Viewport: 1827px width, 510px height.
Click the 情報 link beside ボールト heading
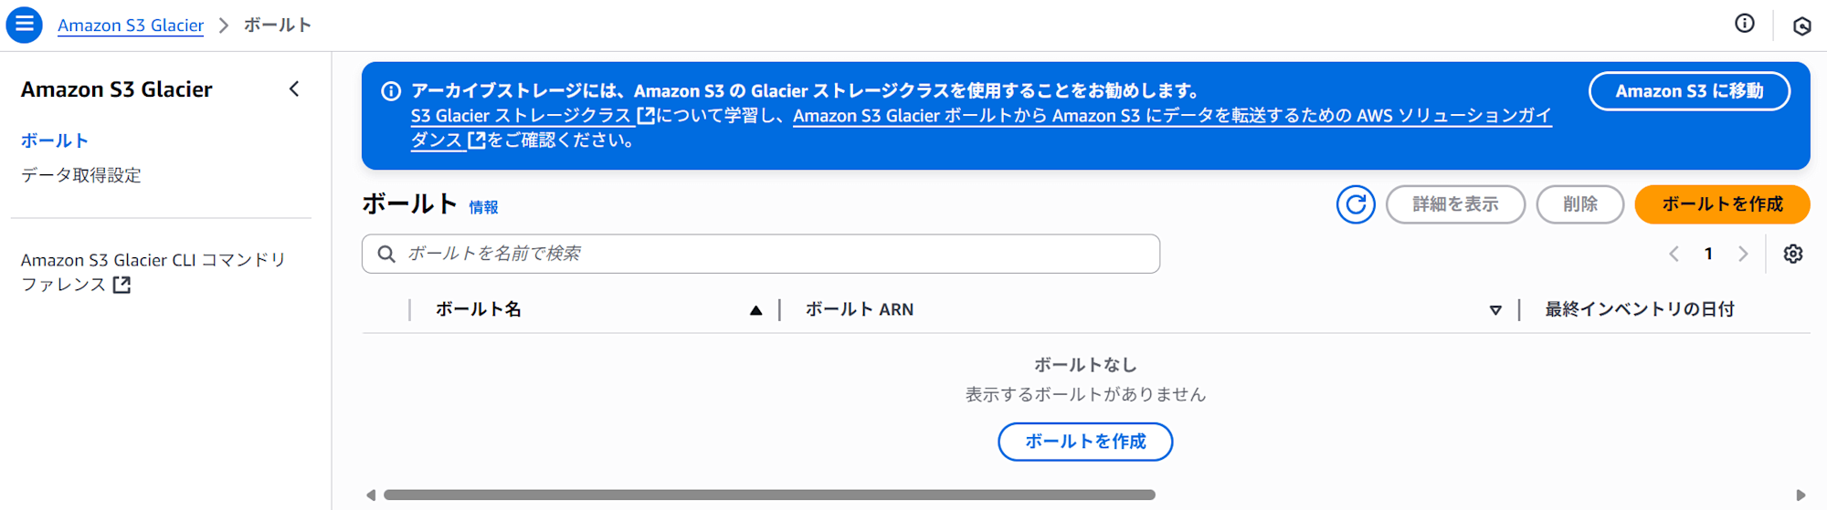pos(483,207)
